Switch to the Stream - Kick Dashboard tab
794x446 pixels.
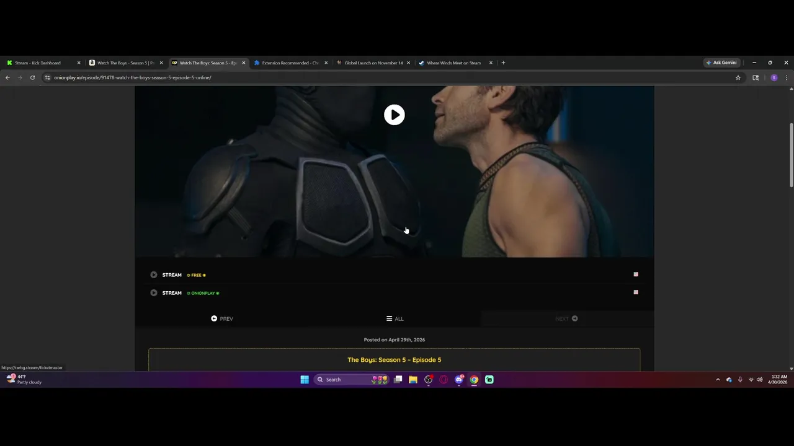click(37, 63)
